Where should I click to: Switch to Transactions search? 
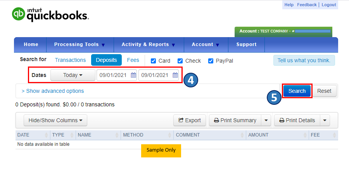(x=70, y=60)
